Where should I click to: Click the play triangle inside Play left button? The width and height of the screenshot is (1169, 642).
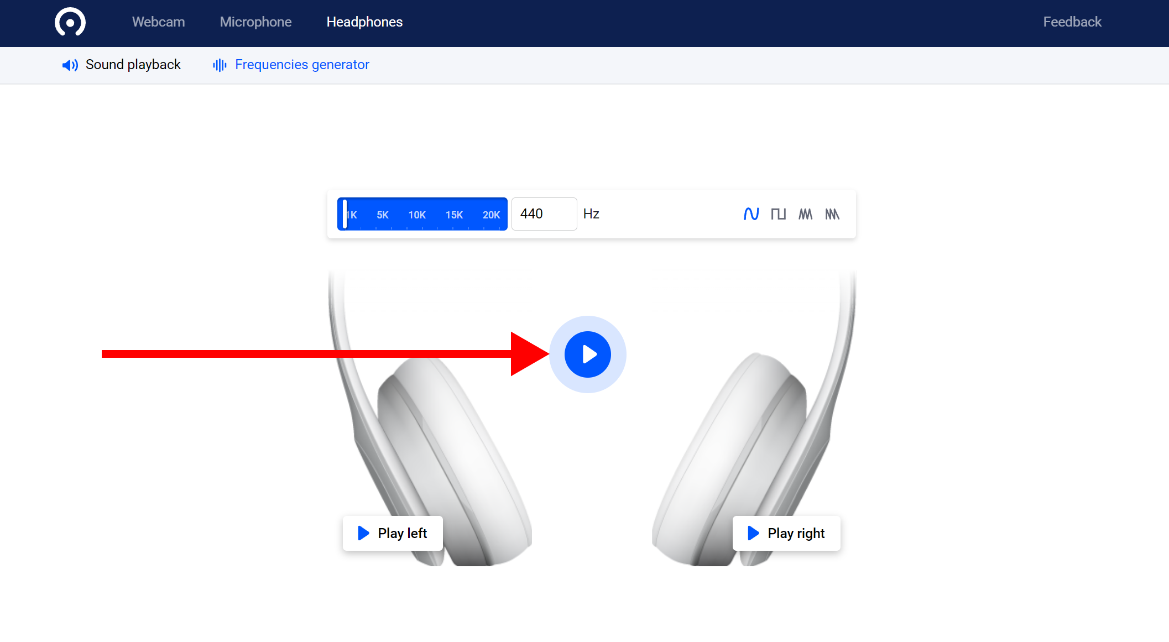pos(363,533)
